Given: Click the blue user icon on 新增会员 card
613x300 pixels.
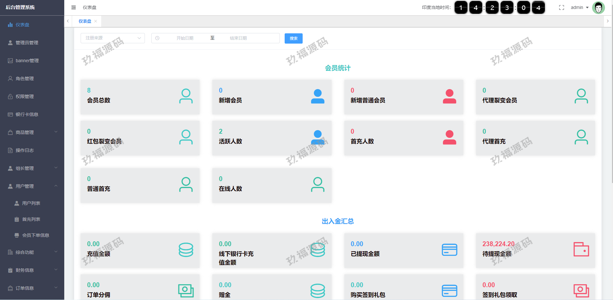Looking at the screenshot, I should point(317,96).
